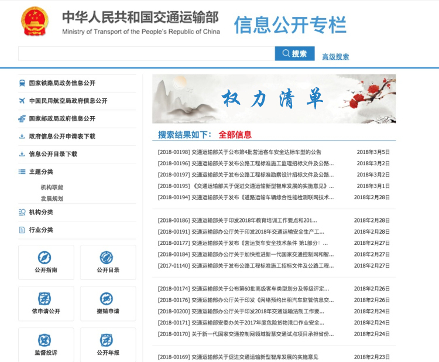Viewport: 439px width, 362px height.
Task: Open the 高级搜索 link
Action: coord(335,57)
